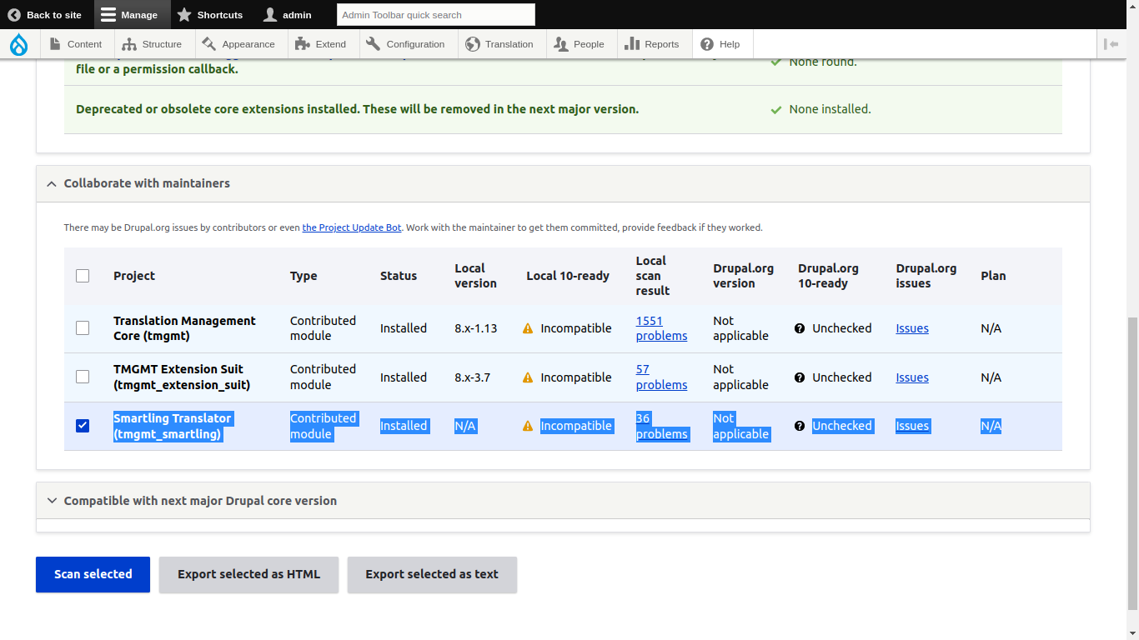This screenshot has width=1139, height=640.
Task: Click question mark icon in tmgmt_extension_suit row
Action: point(800,377)
